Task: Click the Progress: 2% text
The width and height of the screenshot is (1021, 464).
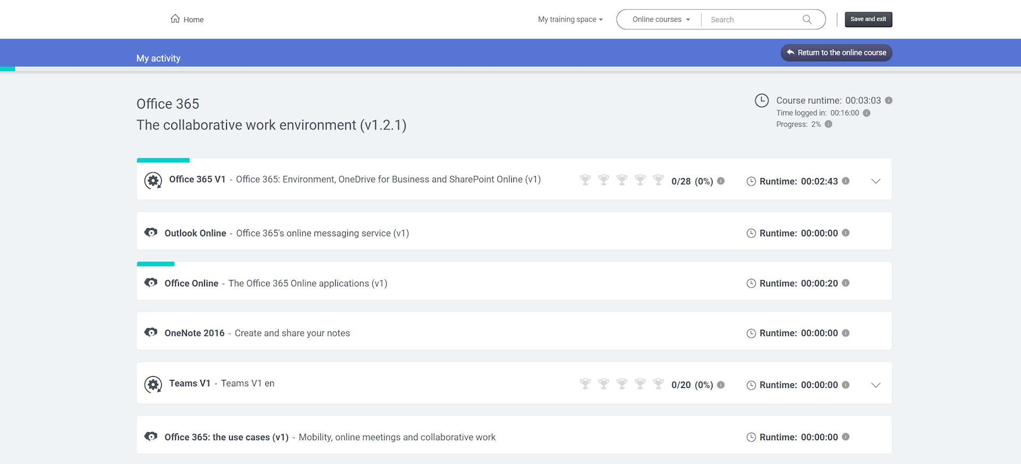Action: (x=799, y=124)
